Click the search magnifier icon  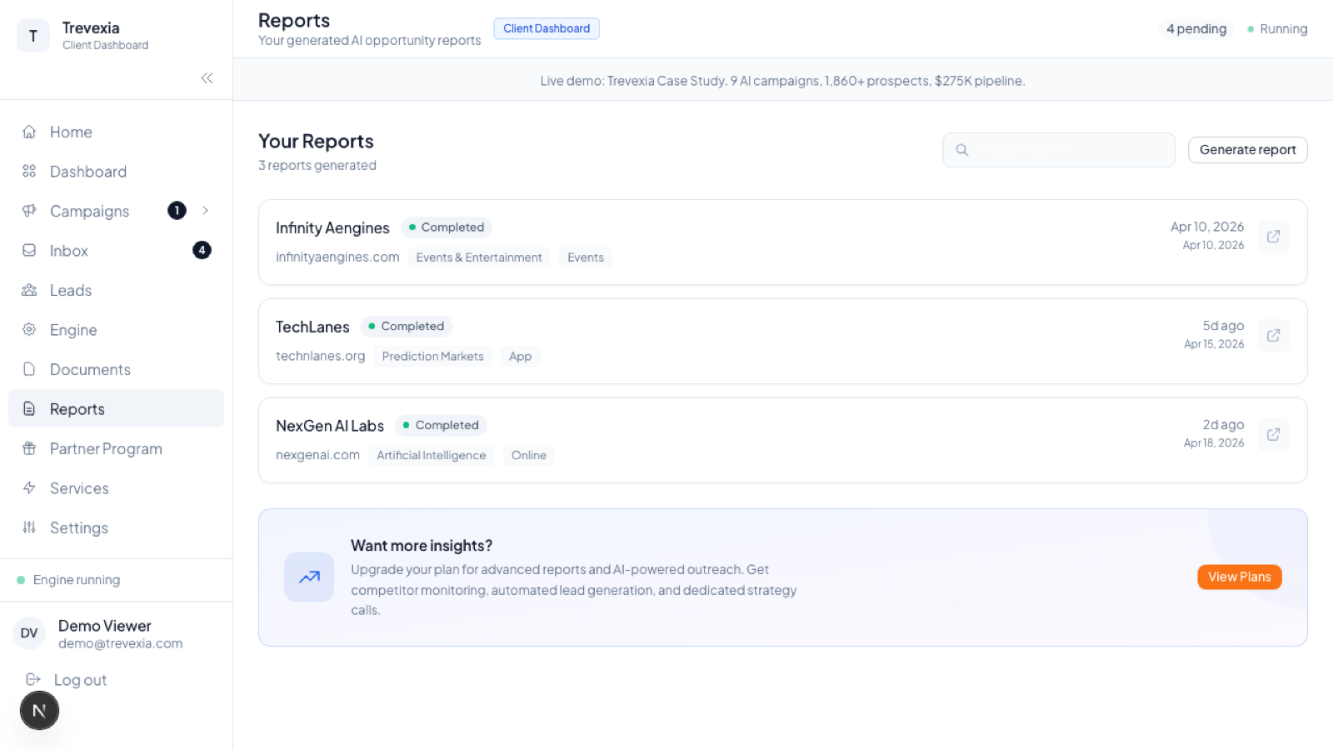point(962,150)
